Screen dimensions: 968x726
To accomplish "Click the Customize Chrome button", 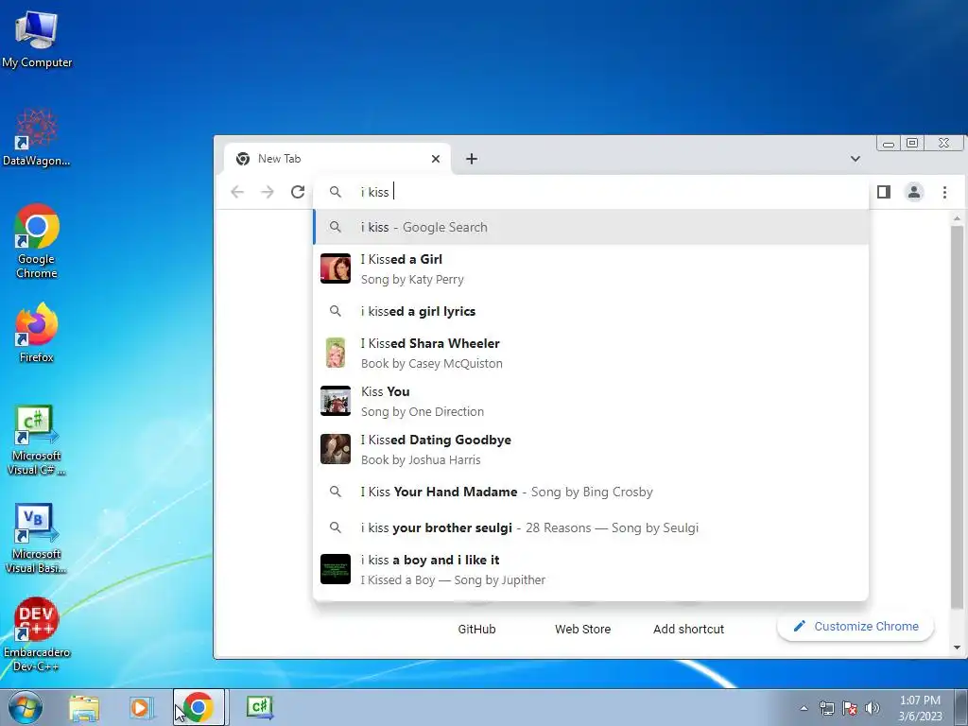I will (x=856, y=626).
